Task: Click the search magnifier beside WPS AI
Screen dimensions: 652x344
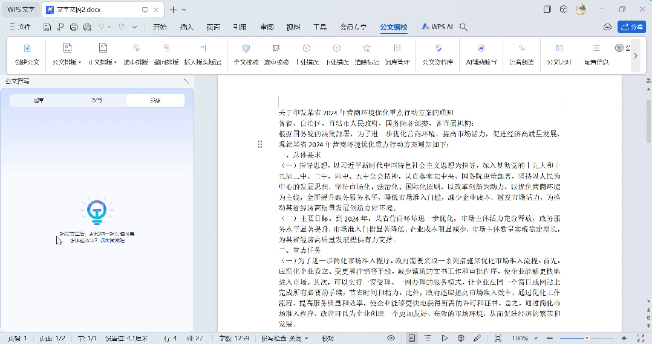Action: coord(463,27)
